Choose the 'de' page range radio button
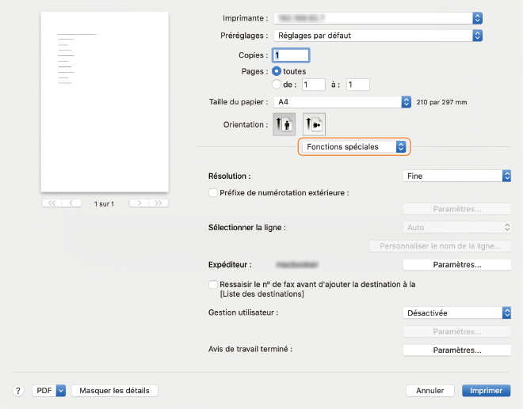523x409 pixels. tap(277, 84)
